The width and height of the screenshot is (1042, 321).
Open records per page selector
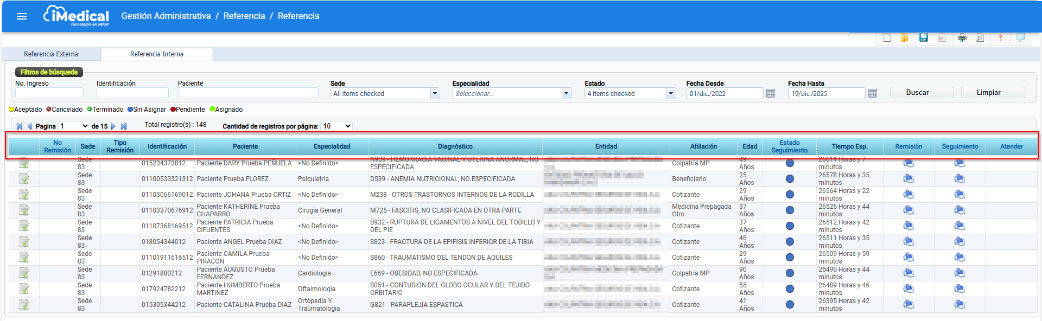click(x=336, y=126)
